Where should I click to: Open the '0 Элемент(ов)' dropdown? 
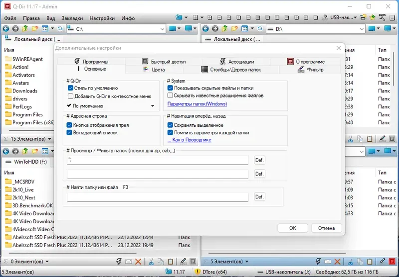pyautogui.click(x=47, y=262)
